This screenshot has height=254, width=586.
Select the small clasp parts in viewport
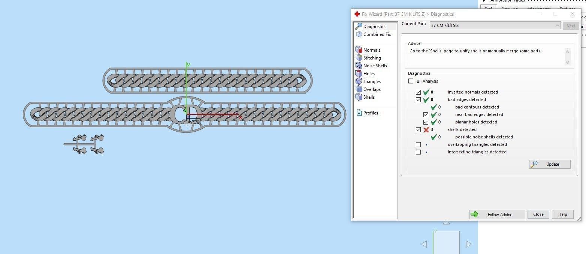(84, 144)
